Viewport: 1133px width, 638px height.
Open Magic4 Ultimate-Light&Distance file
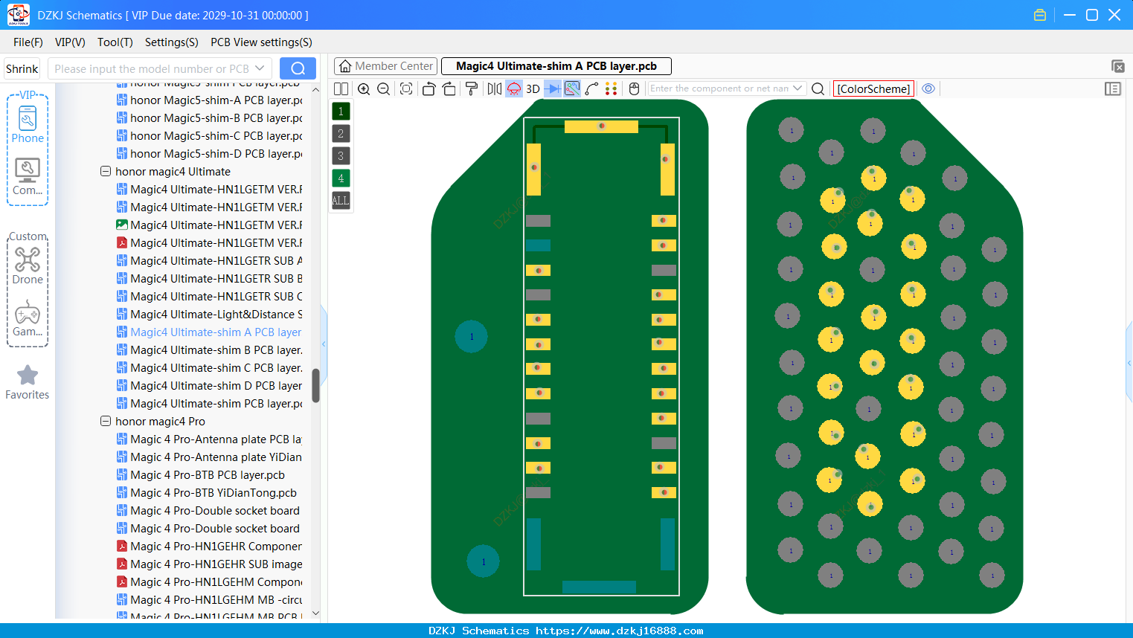pos(210,314)
